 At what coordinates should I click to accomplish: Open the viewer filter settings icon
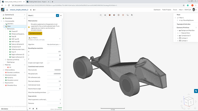132,15
